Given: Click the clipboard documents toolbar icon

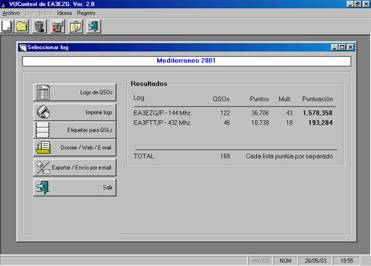Looking at the screenshot, I should [x=76, y=26].
